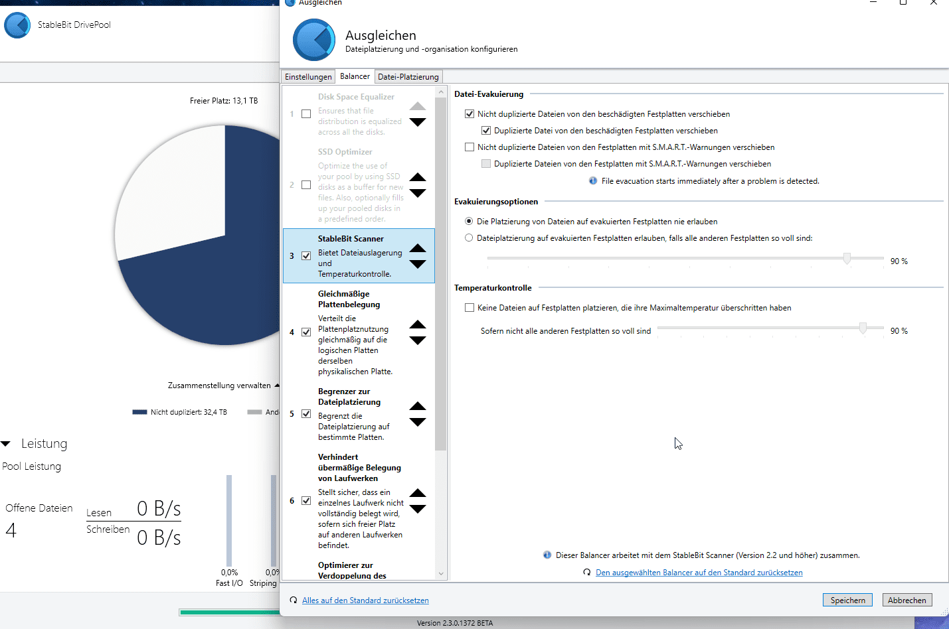The height and width of the screenshot is (629, 949).
Task: Click the StableBit DrivePool logo icon
Action: pos(17,25)
